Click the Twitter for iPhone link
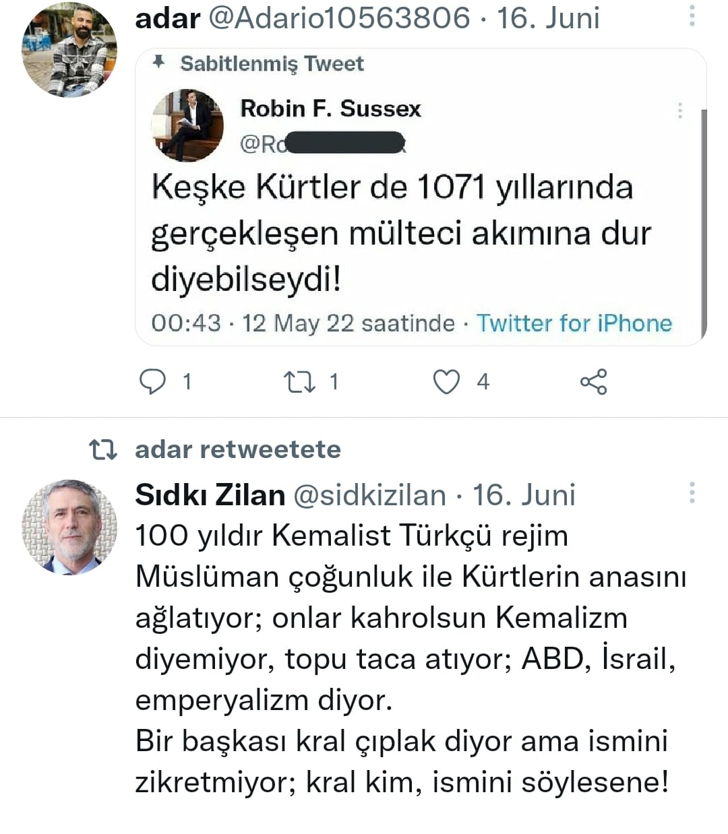Image resolution: width=728 pixels, height=834 pixels. pos(574,323)
